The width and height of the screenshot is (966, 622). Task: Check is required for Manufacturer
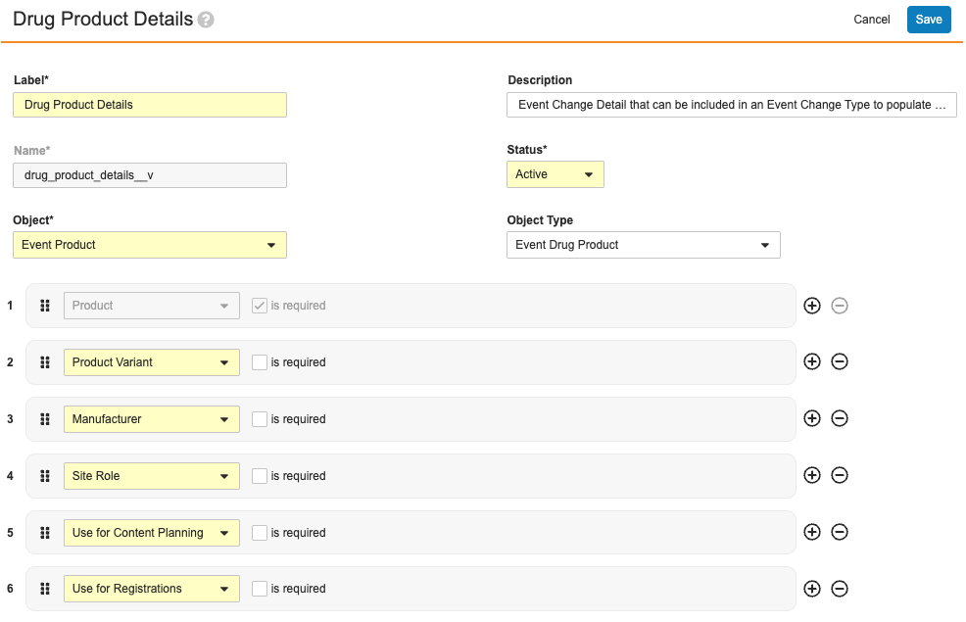[260, 419]
